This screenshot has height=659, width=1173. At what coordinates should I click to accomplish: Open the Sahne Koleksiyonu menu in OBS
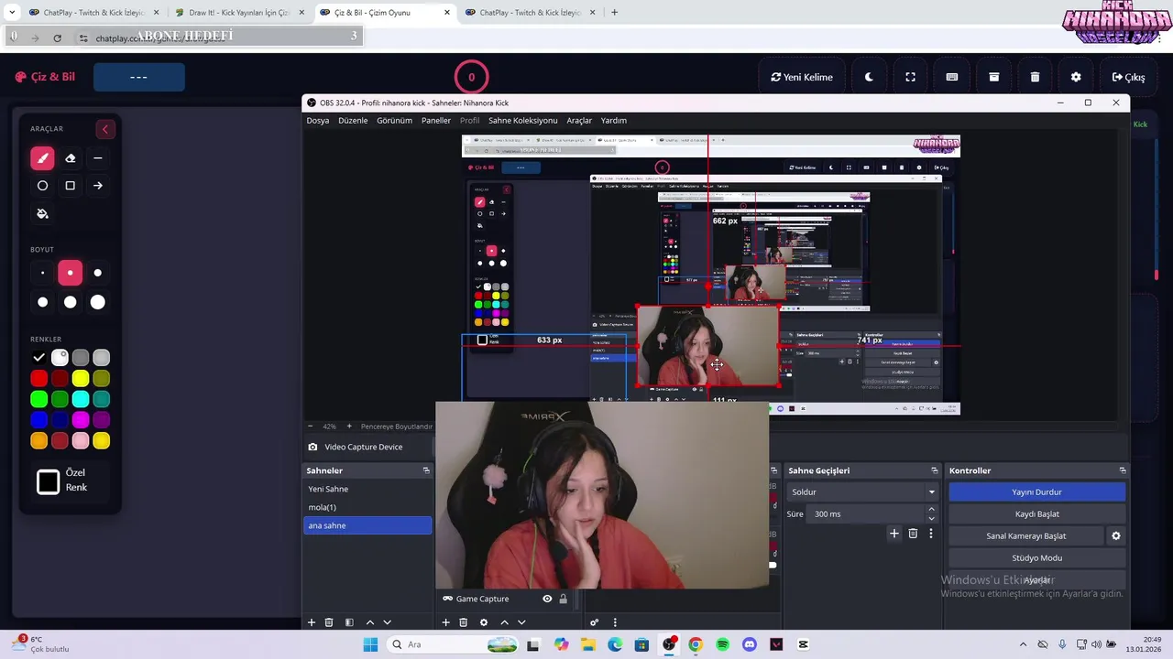[x=522, y=121]
